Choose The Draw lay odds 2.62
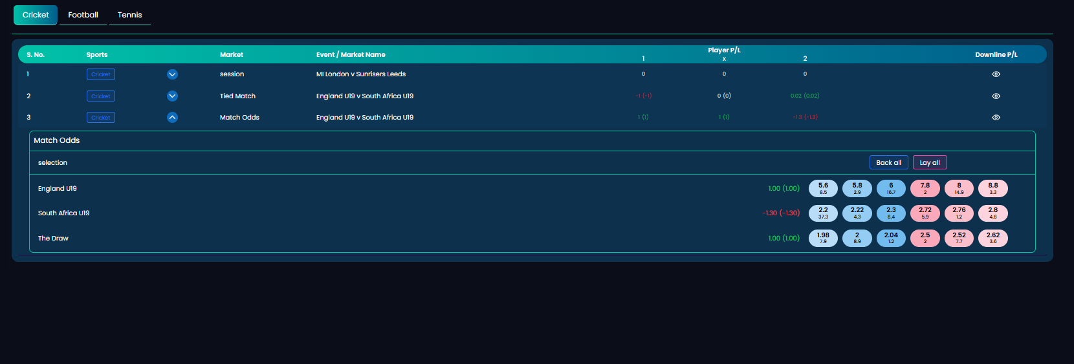The height and width of the screenshot is (364, 1074). point(993,238)
